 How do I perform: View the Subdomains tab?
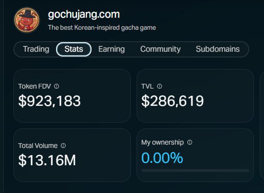(218, 49)
